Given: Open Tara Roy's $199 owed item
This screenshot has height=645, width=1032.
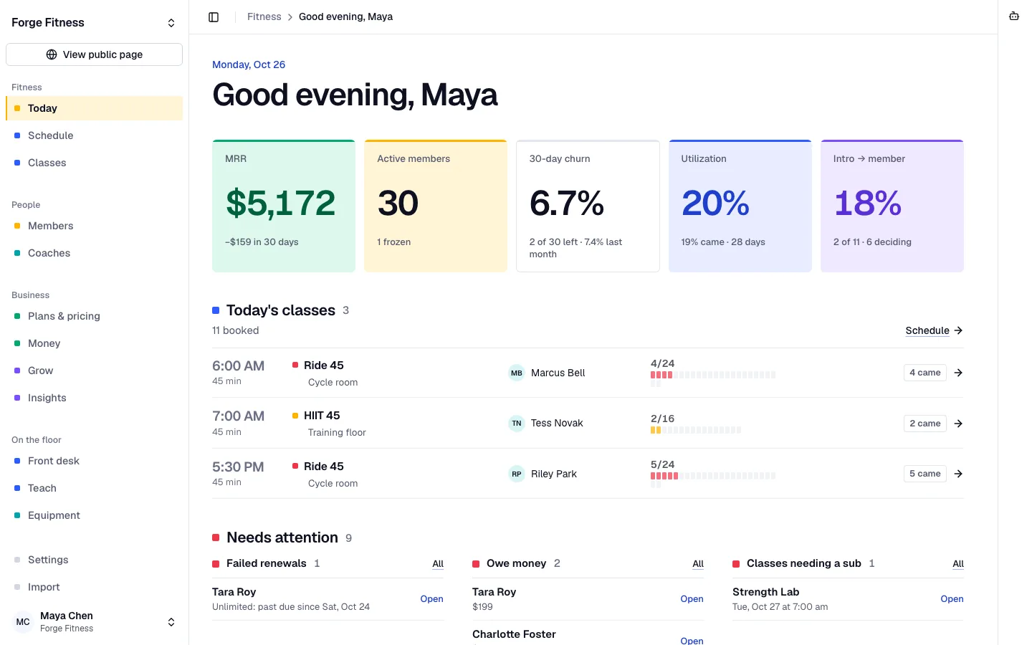Looking at the screenshot, I should pos(692,599).
